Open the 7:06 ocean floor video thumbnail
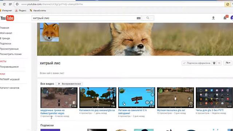This screenshot has height=131, width=233. 98,98
